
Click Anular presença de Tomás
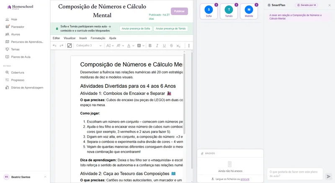(170, 28)
